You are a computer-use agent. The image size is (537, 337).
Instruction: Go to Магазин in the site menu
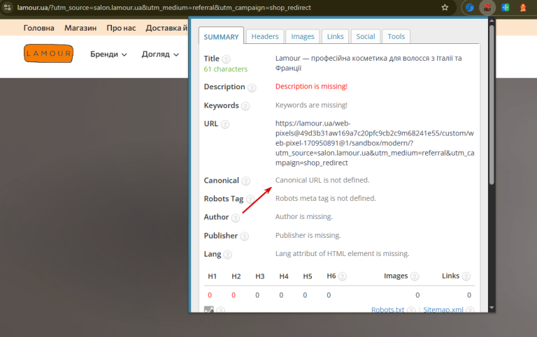coord(80,28)
